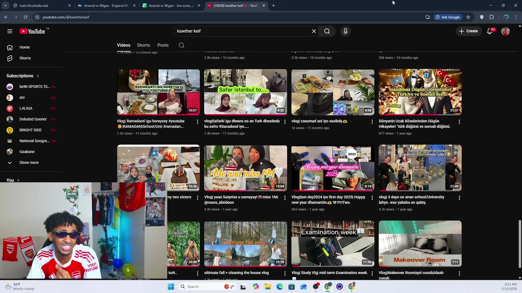Bookmark this page with the star icon
This screenshot has height=293, width=522.
468,17
